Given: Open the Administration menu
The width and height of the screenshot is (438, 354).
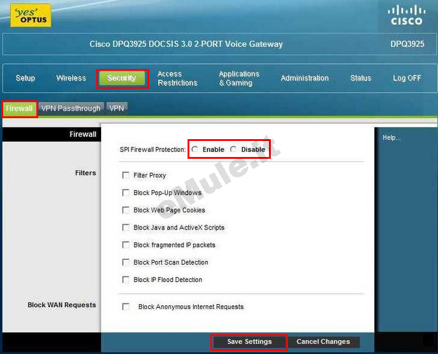Looking at the screenshot, I should (305, 78).
